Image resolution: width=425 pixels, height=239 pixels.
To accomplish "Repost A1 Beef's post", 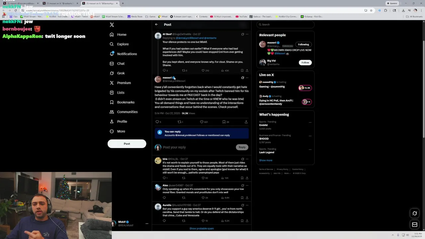I will click(x=184, y=70).
